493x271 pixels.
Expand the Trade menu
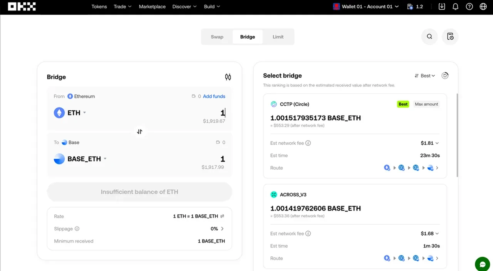click(x=122, y=7)
